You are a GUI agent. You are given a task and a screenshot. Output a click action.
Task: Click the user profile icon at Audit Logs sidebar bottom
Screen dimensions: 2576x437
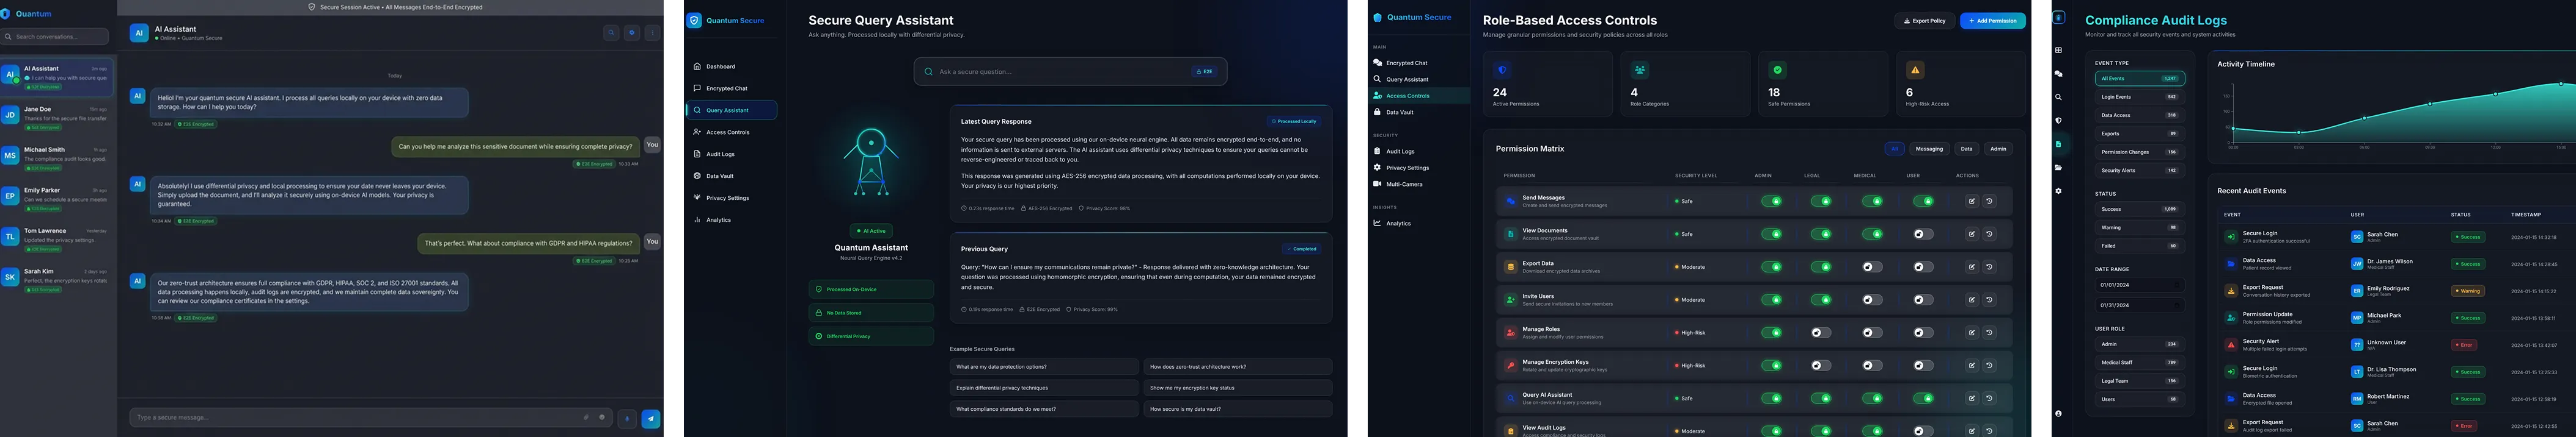point(2058,413)
